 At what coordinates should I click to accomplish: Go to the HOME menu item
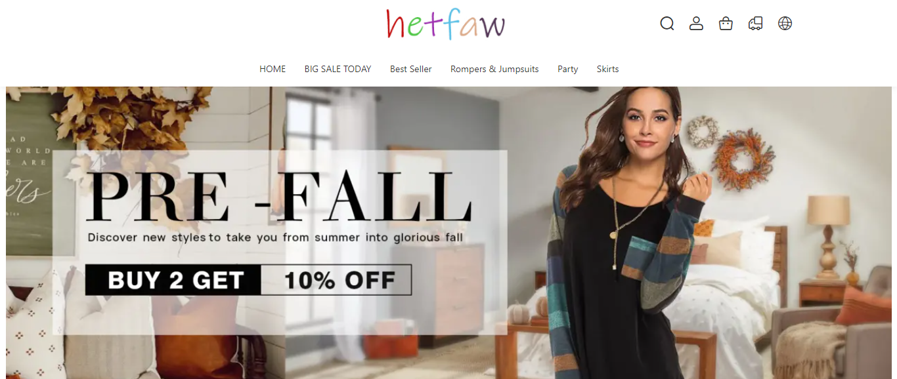[x=273, y=69]
